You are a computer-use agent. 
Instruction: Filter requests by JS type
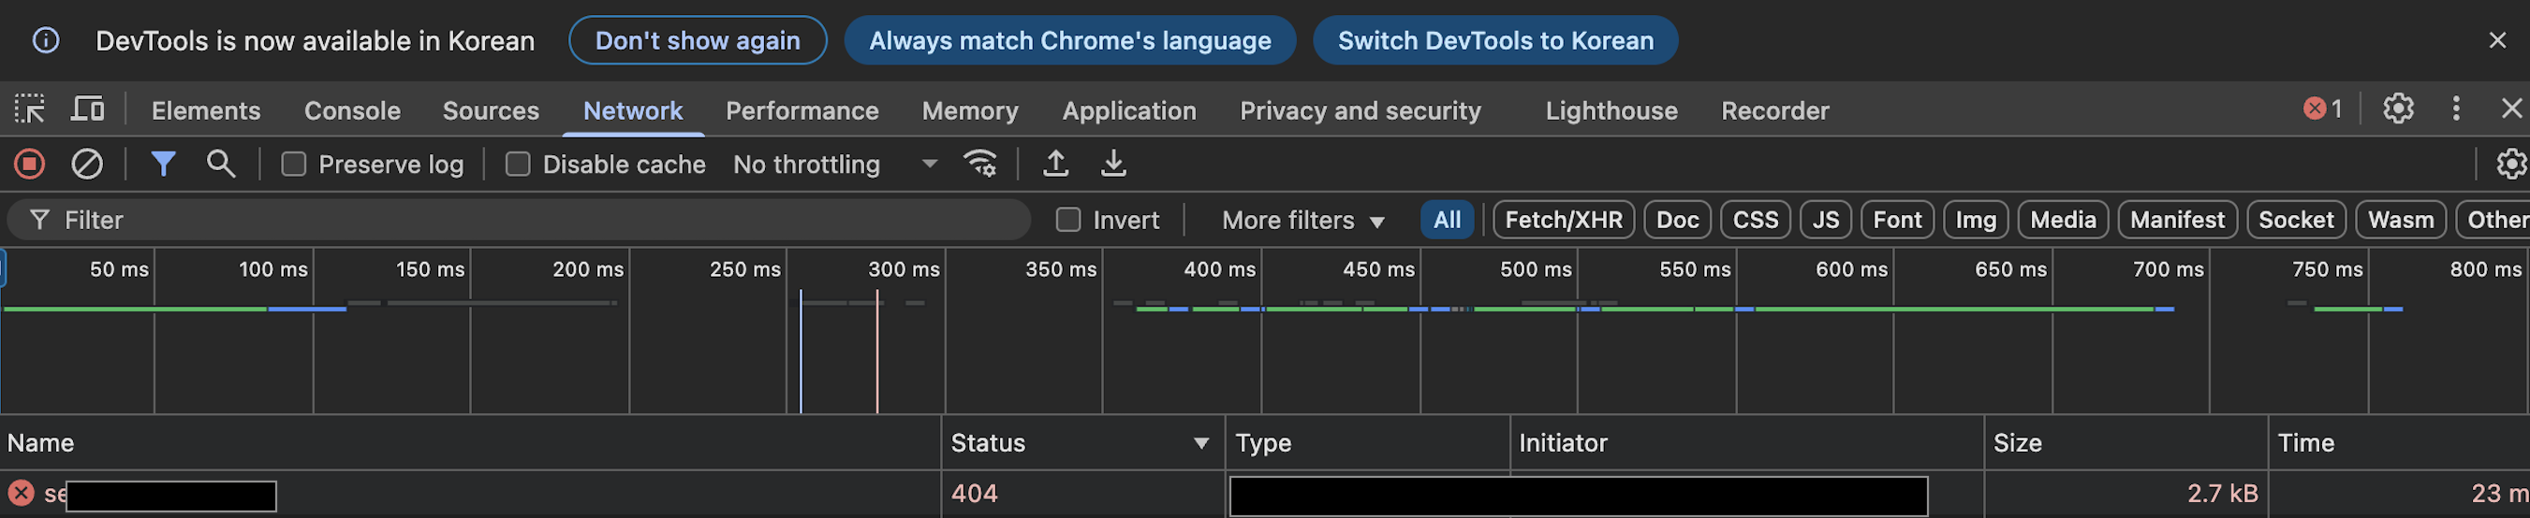click(x=1826, y=220)
